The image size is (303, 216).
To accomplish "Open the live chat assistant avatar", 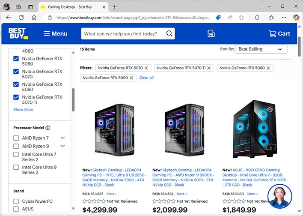I will click(280, 196).
